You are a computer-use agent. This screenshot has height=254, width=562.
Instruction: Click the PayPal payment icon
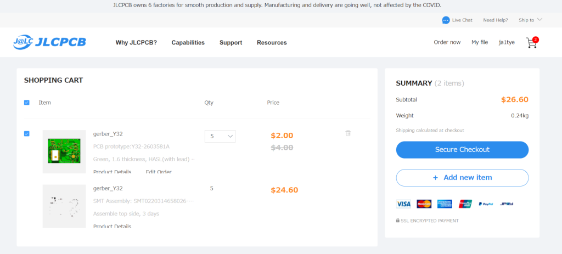[486, 204]
